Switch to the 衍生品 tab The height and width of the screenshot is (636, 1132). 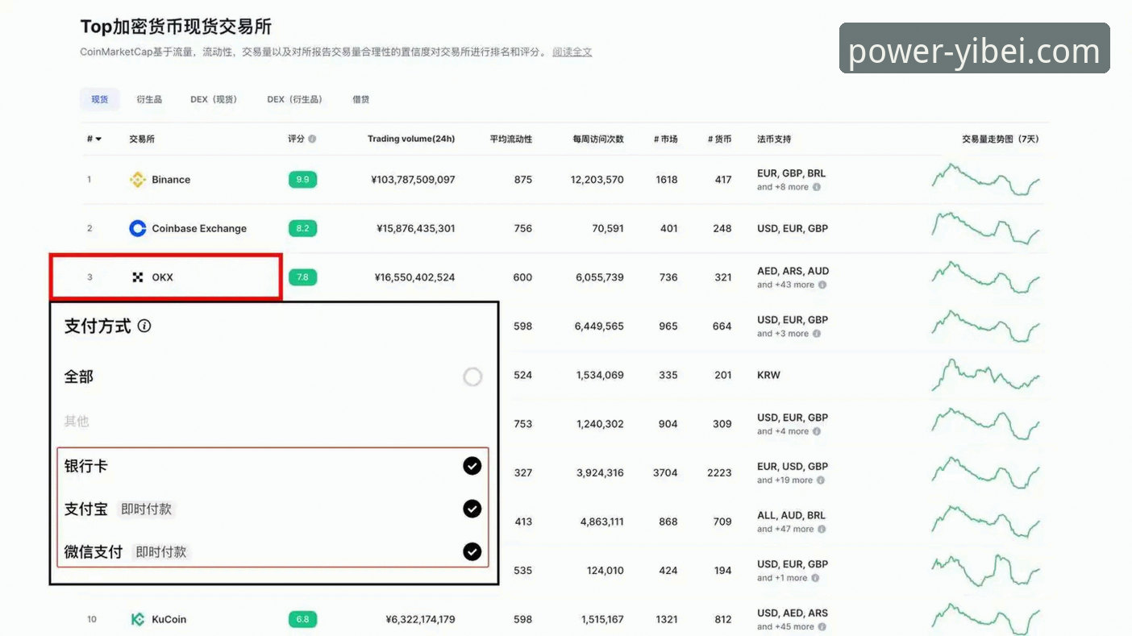[x=148, y=99]
